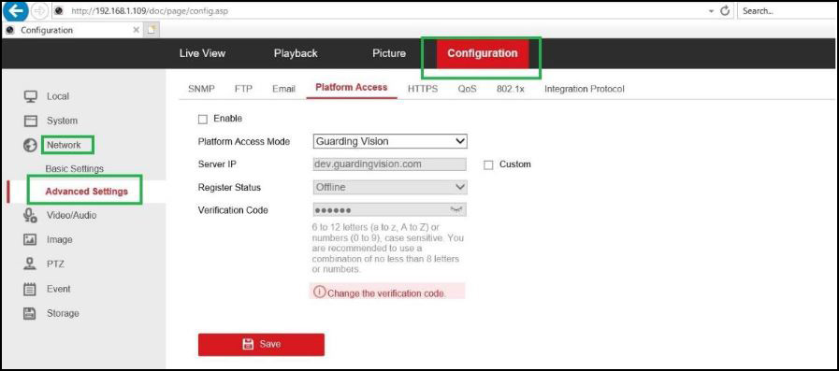Viewport: 839px width, 371px height.
Task: Click the Event calendar icon
Action: click(x=30, y=289)
